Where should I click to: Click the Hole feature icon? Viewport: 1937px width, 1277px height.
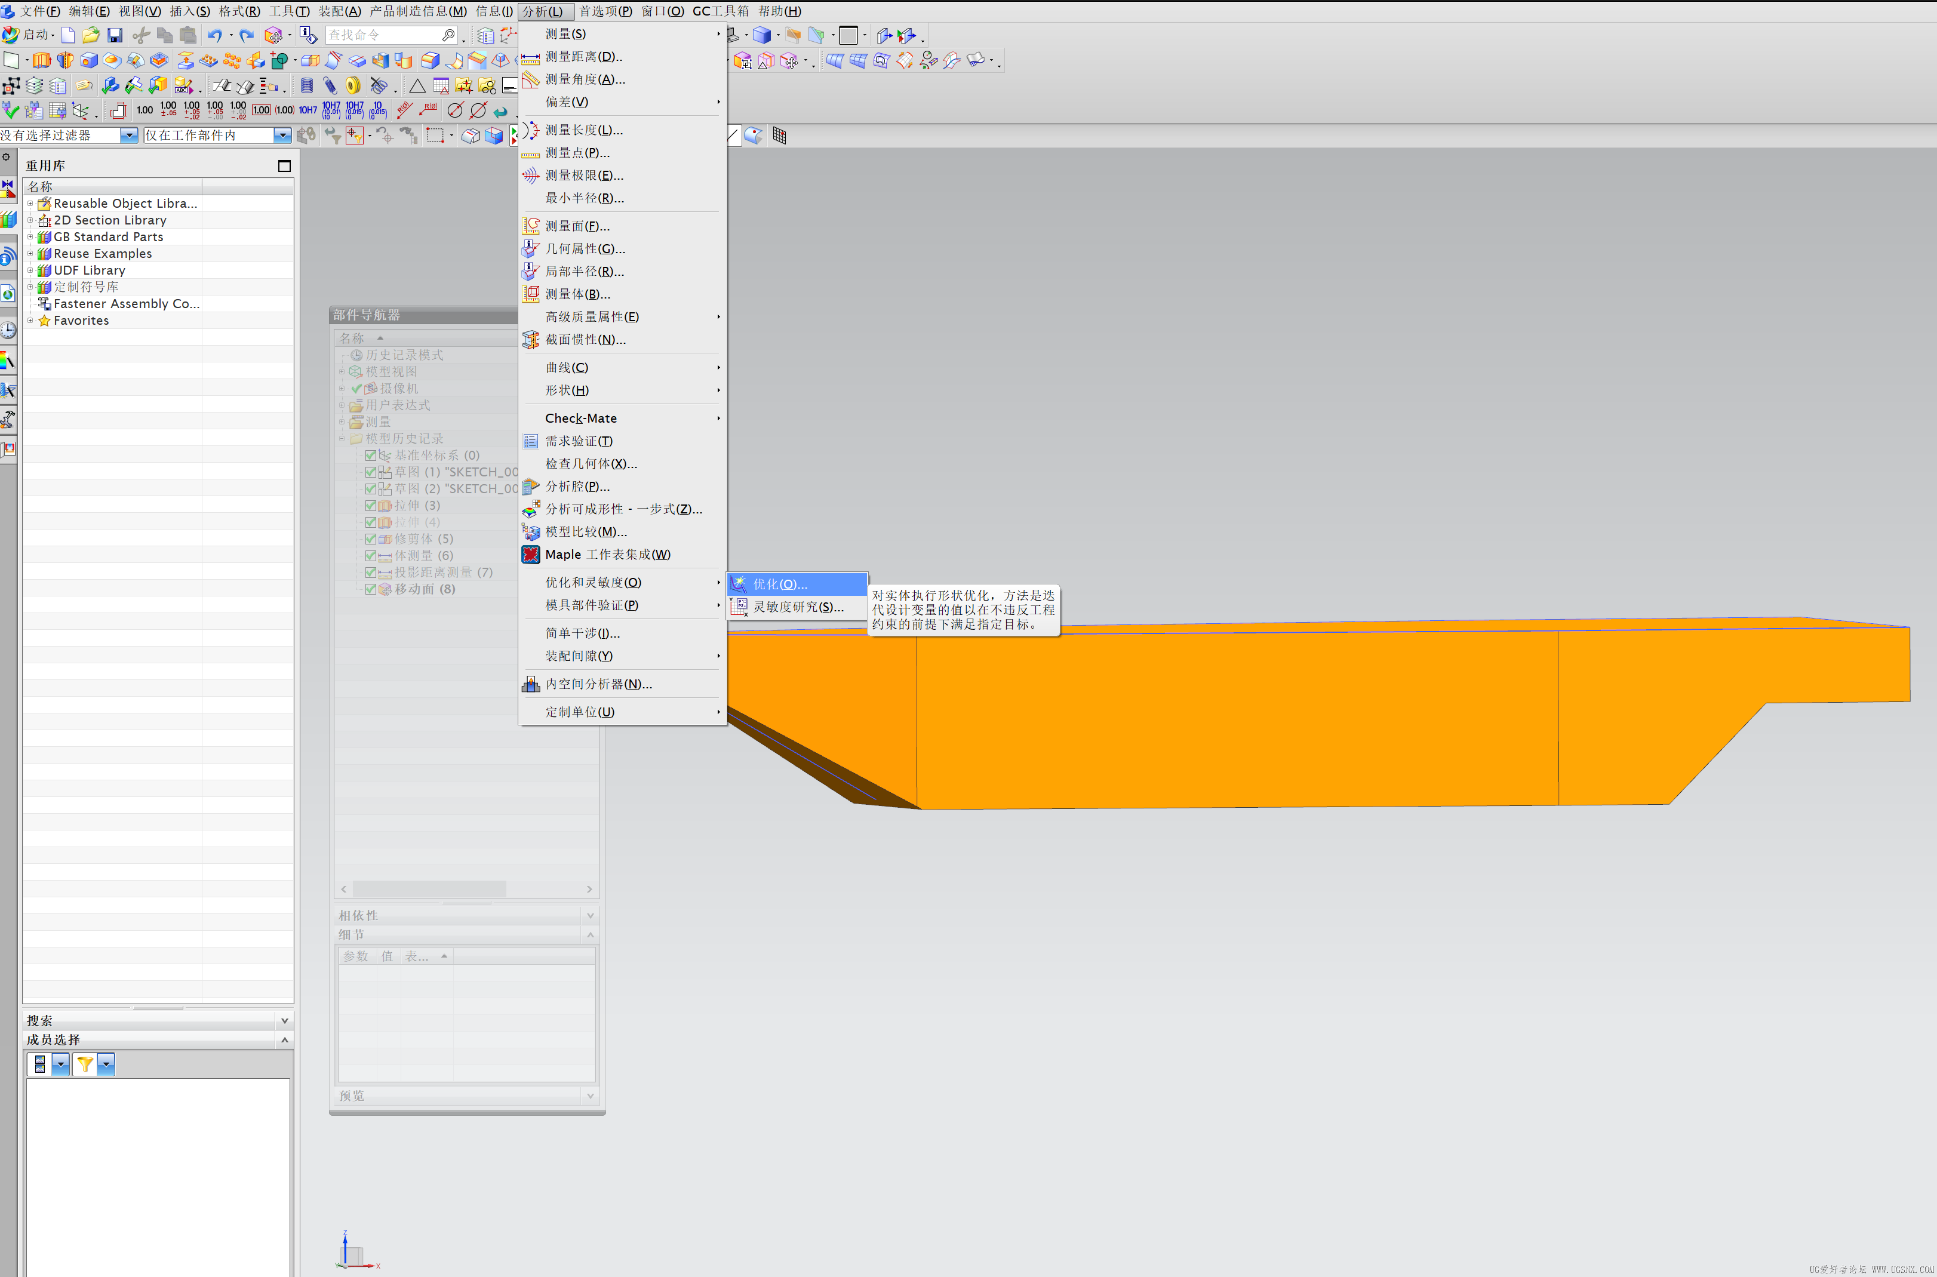coord(89,60)
